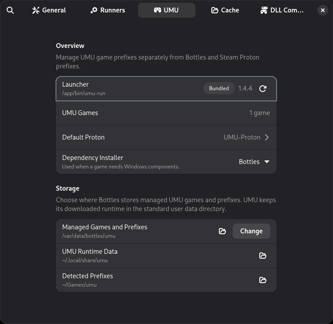Expand the Dependency Installer Bottles dropdown

tap(254, 162)
